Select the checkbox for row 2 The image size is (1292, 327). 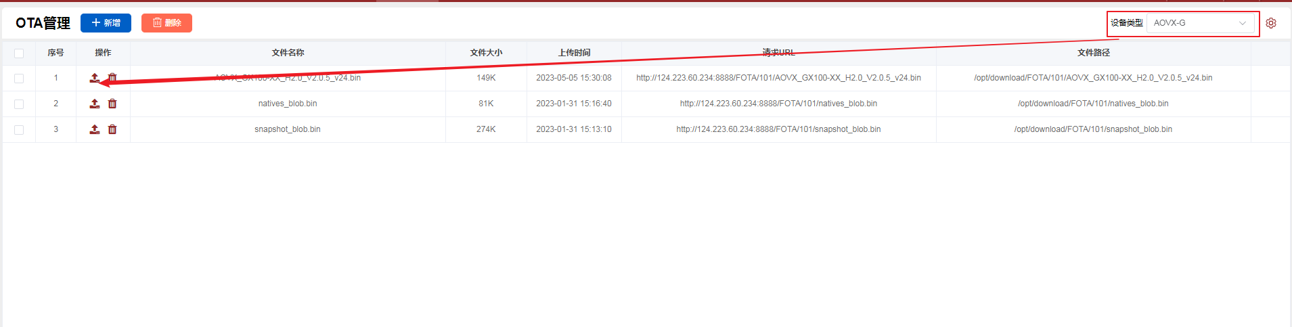[19, 104]
